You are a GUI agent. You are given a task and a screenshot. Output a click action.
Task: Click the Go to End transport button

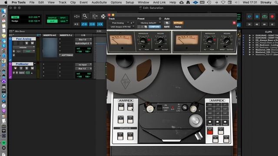[x=272, y=24]
